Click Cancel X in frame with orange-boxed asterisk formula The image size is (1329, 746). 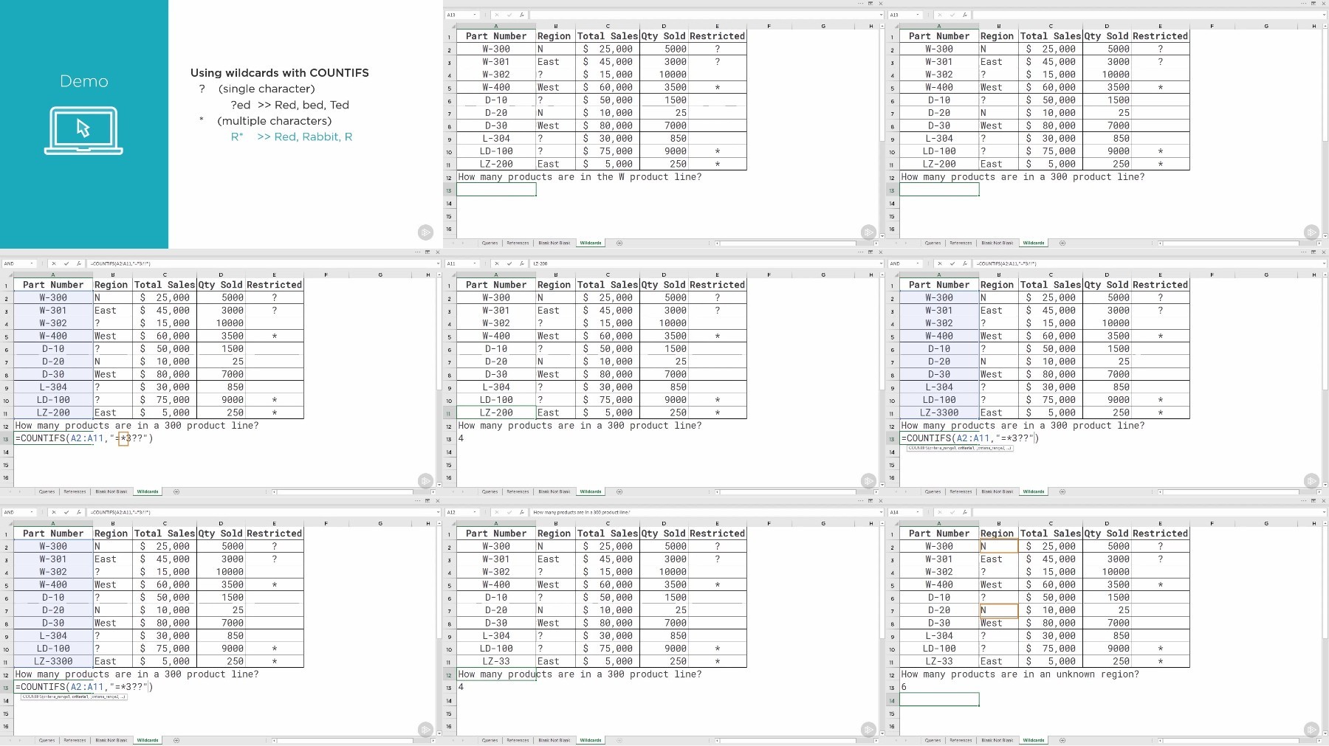[54, 263]
